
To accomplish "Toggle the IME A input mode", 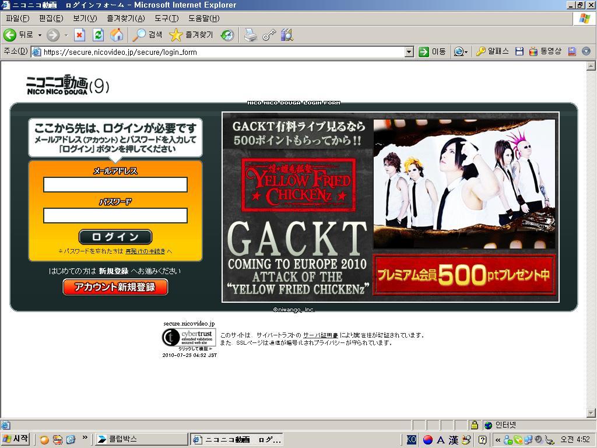I will [441, 440].
